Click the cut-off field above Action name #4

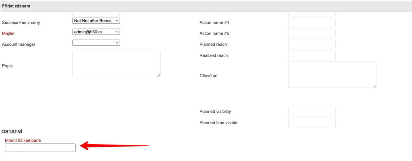(x=311, y=14)
